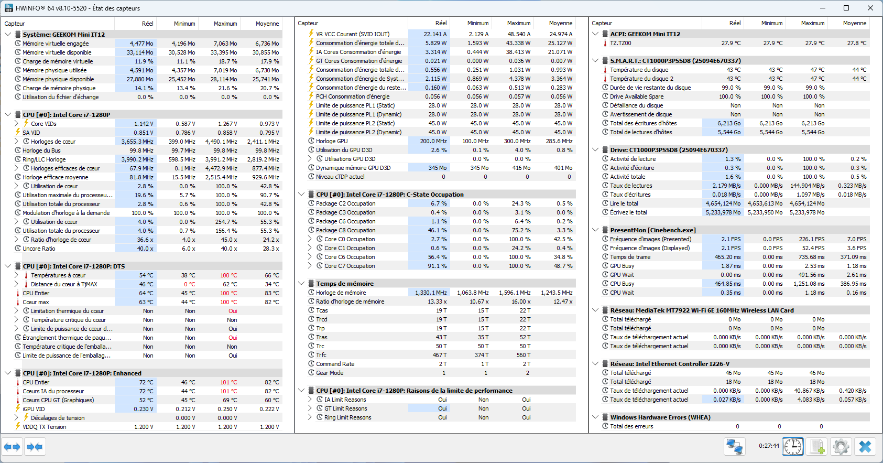
Task: Select the 'Mémoire virtuelle engagée' row label
Action: 56,44
